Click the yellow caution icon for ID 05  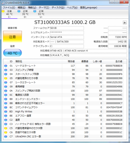(6, 78)
